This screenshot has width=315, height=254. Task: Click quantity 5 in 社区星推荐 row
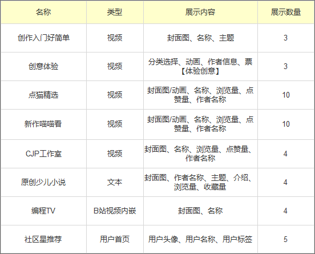(x=286, y=239)
